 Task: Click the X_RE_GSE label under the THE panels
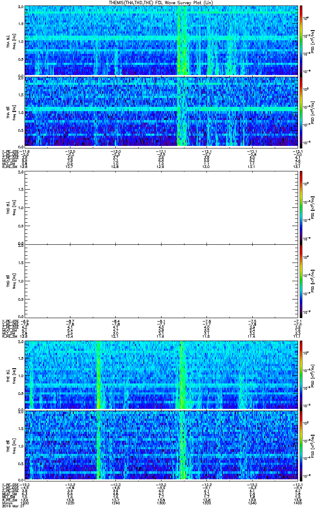[x=10, y=485]
